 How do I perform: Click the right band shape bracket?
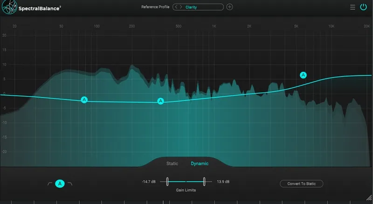pos(70,184)
